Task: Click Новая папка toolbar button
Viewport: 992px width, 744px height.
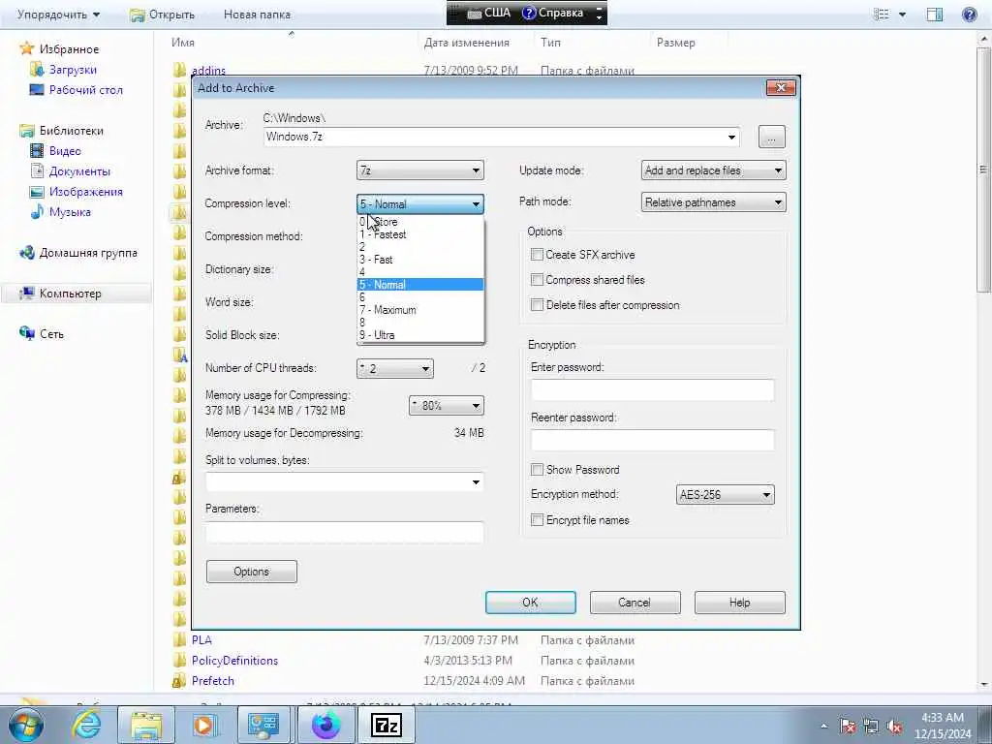Action: [x=257, y=14]
